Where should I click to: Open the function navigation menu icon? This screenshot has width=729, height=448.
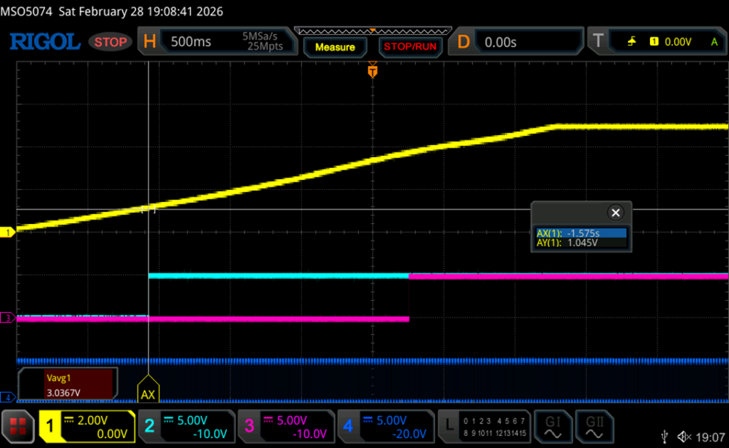coord(18,426)
